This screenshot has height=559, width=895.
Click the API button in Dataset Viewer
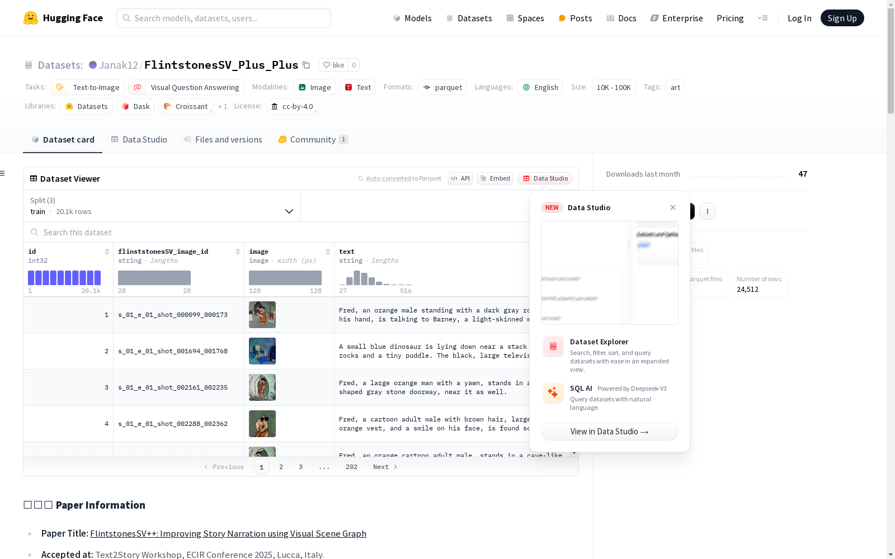[460, 178]
